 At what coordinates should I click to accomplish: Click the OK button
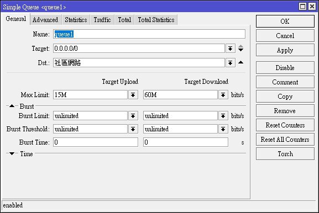[x=285, y=22]
